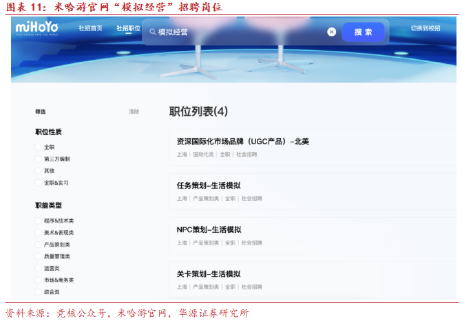This screenshot has height=323, width=462.
Task: Select the 程序&技术类 checkbox
Action: pos(38,221)
